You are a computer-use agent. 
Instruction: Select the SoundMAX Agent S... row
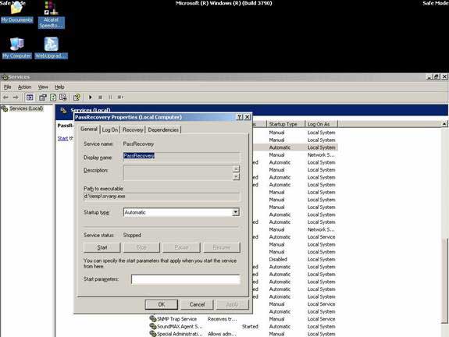pos(244,326)
